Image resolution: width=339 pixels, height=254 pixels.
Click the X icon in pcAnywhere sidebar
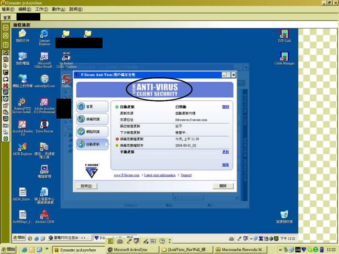(6, 36)
